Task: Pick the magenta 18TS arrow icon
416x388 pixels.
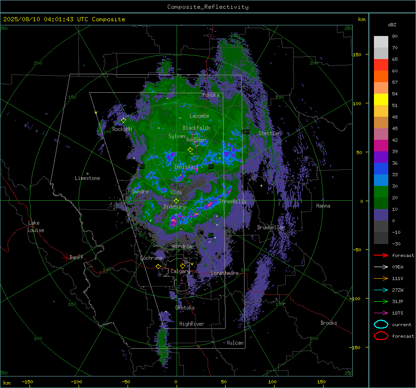Action: tap(381, 313)
